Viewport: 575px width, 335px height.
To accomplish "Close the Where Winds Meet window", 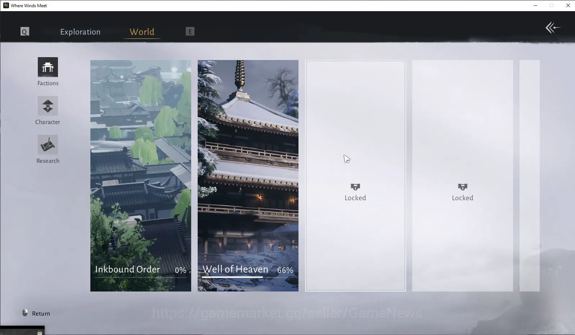I will click(x=568, y=5).
